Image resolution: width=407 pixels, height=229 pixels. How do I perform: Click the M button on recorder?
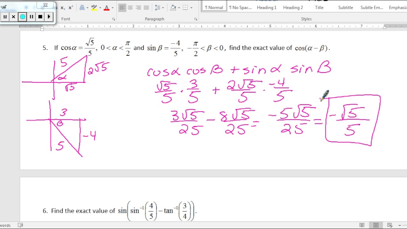pyautogui.click(x=5, y=17)
